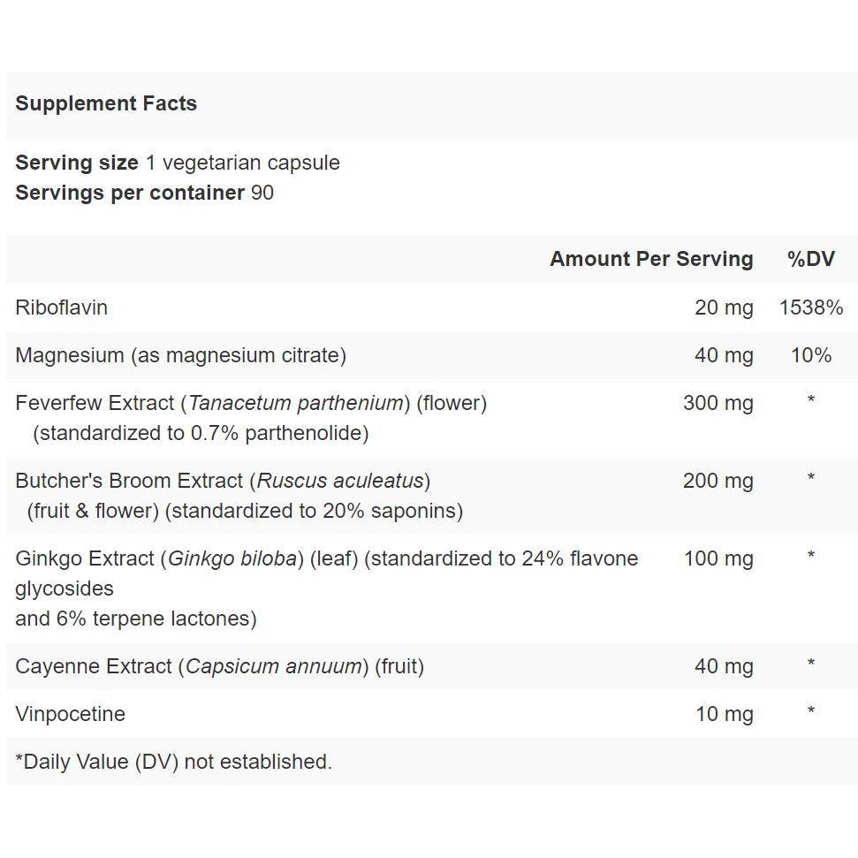
Task: Click the 200 mg Butcher's Broom amount
Action: click(718, 481)
